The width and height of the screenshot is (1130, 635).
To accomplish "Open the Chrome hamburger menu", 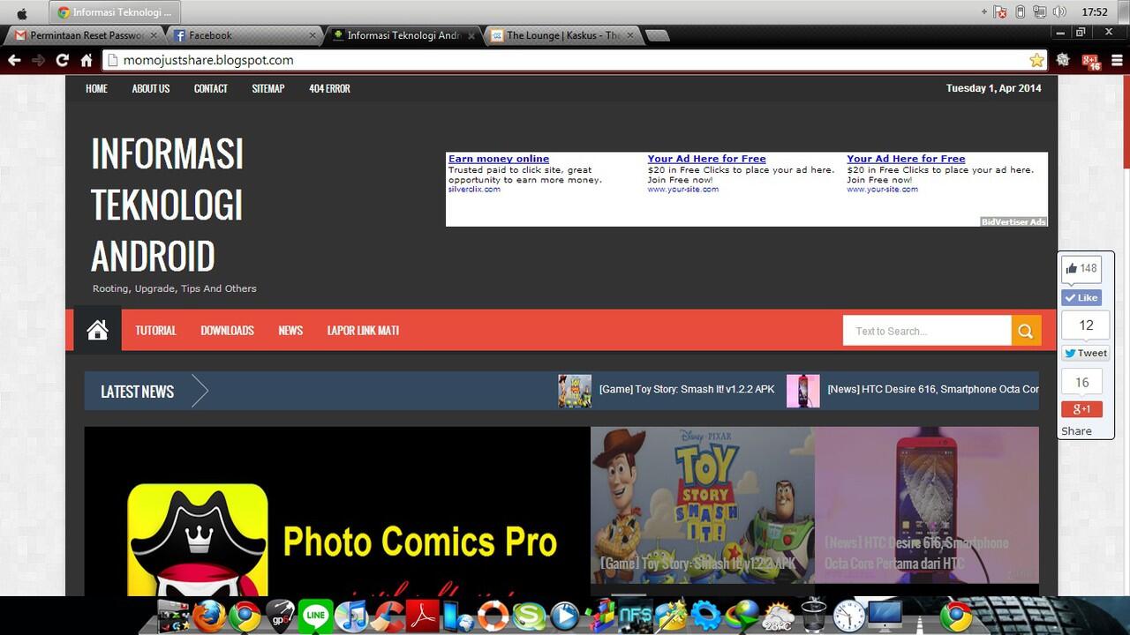I will 1117,60.
